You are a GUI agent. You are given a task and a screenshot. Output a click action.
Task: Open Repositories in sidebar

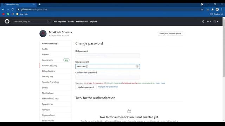[x=56, y=104]
